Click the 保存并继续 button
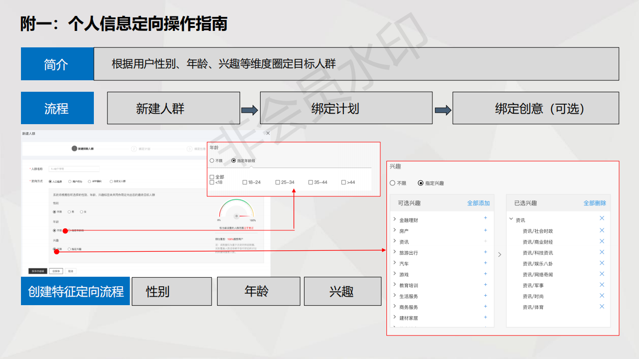The height and width of the screenshot is (359, 639). [x=38, y=271]
